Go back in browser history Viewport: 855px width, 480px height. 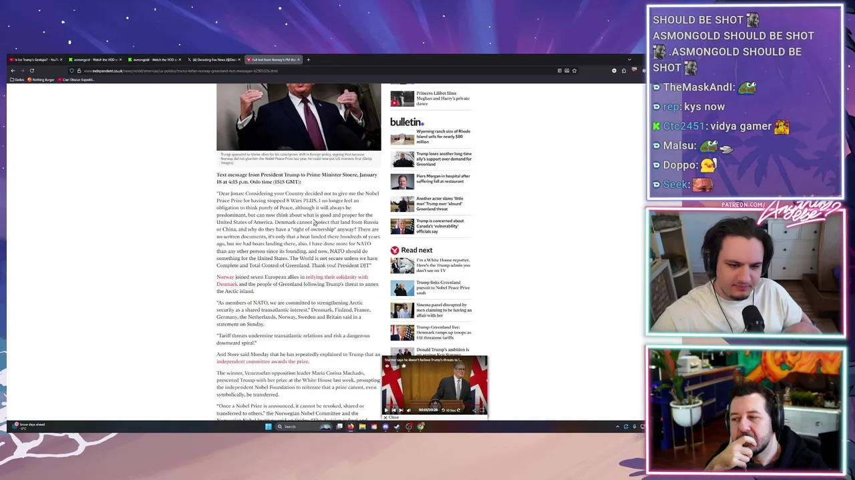13,71
